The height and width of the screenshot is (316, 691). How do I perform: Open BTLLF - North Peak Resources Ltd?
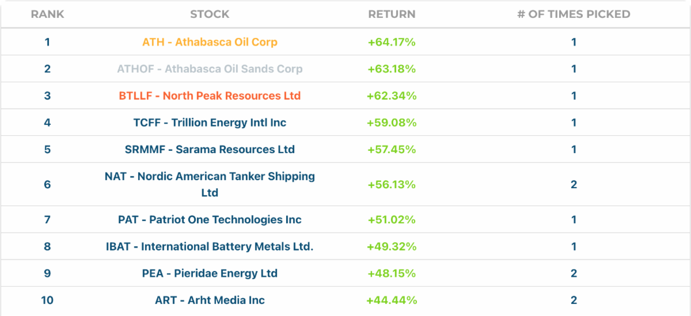point(210,96)
